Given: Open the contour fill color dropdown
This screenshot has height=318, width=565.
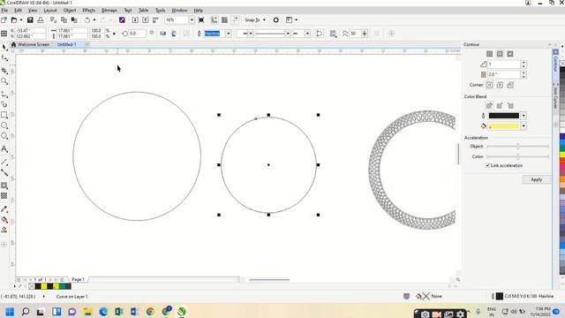Looking at the screenshot, I should (x=524, y=126).
